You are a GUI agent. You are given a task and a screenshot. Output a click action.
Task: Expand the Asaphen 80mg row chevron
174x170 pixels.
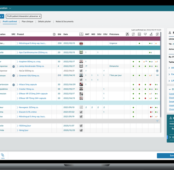(18, 62)
